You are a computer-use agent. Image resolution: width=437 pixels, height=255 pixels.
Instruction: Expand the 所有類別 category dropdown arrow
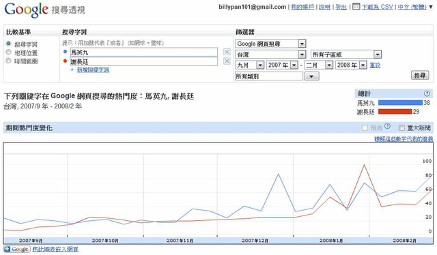tap(311, 76)
